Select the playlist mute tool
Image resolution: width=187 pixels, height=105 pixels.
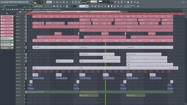click(x=13, y=9)
